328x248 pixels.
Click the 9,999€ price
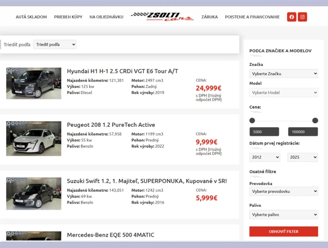(x=207, y=142)
